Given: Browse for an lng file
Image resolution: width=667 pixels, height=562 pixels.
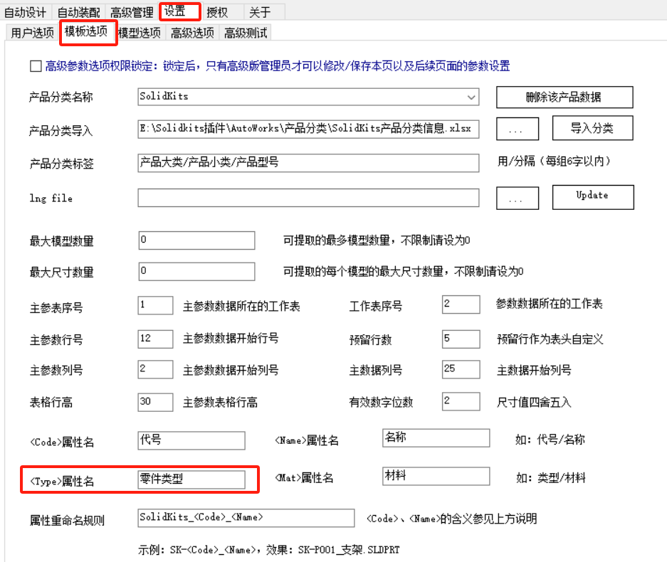Looking at the screenshot, I should click(518, 197).
